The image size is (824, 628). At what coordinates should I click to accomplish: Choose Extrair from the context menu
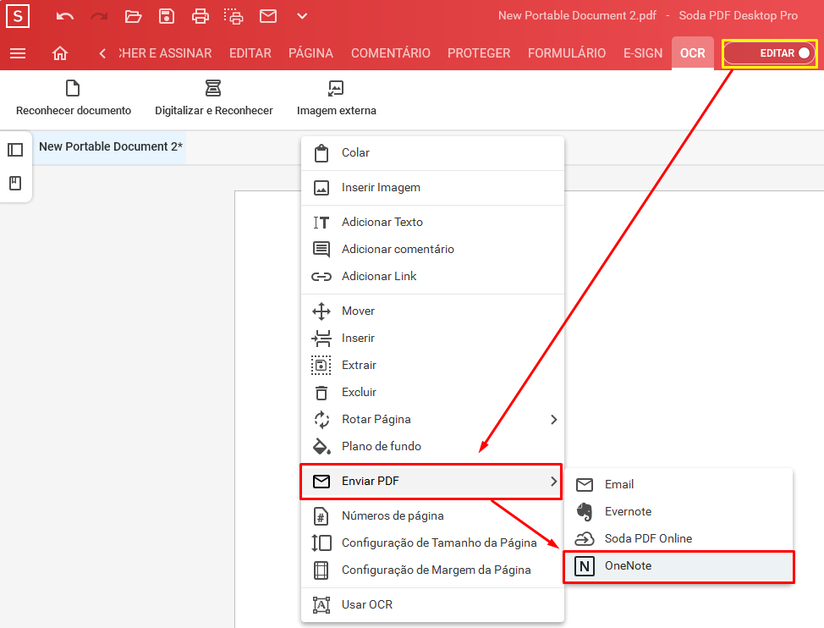(432, 366)
